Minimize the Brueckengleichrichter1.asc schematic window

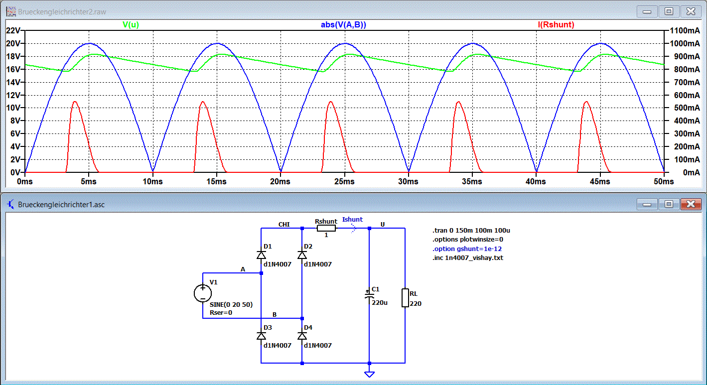[x=648, y=204]
